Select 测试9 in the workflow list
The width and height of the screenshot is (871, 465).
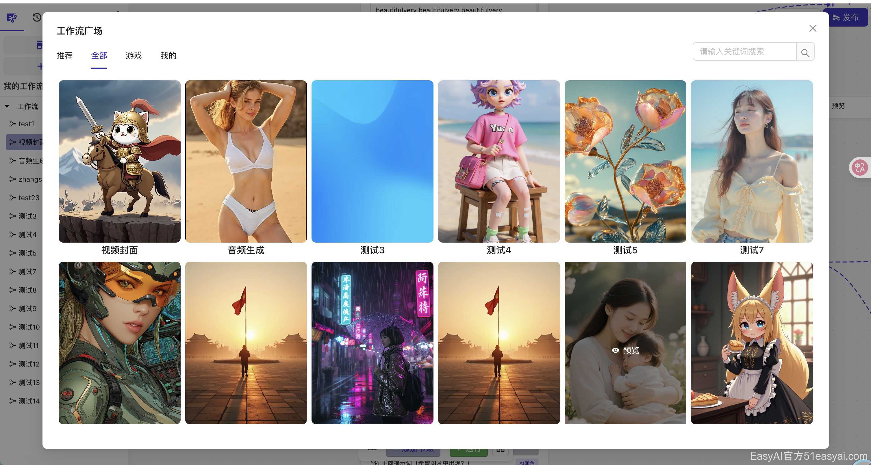[27, 308]
